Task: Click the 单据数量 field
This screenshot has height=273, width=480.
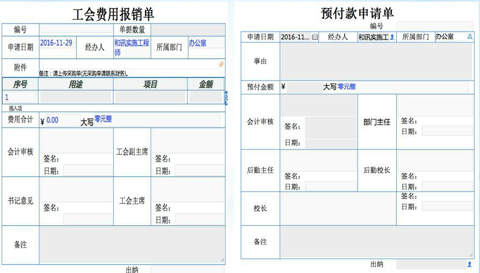Action: [x=188, y=30]
